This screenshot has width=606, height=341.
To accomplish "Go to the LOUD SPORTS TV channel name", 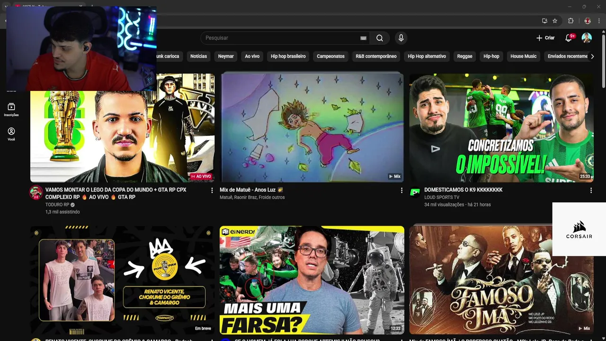I will click(442, 197).
